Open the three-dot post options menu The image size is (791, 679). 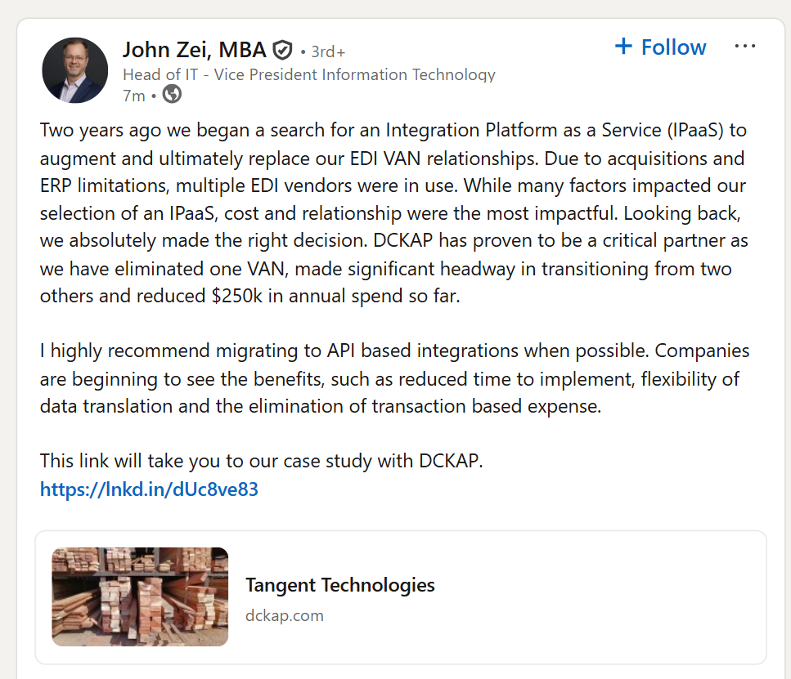pos(744,47)
